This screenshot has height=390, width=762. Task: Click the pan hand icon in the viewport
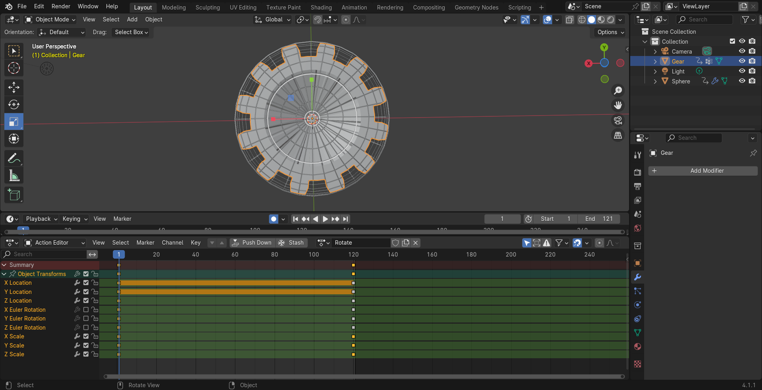(618, 105)
